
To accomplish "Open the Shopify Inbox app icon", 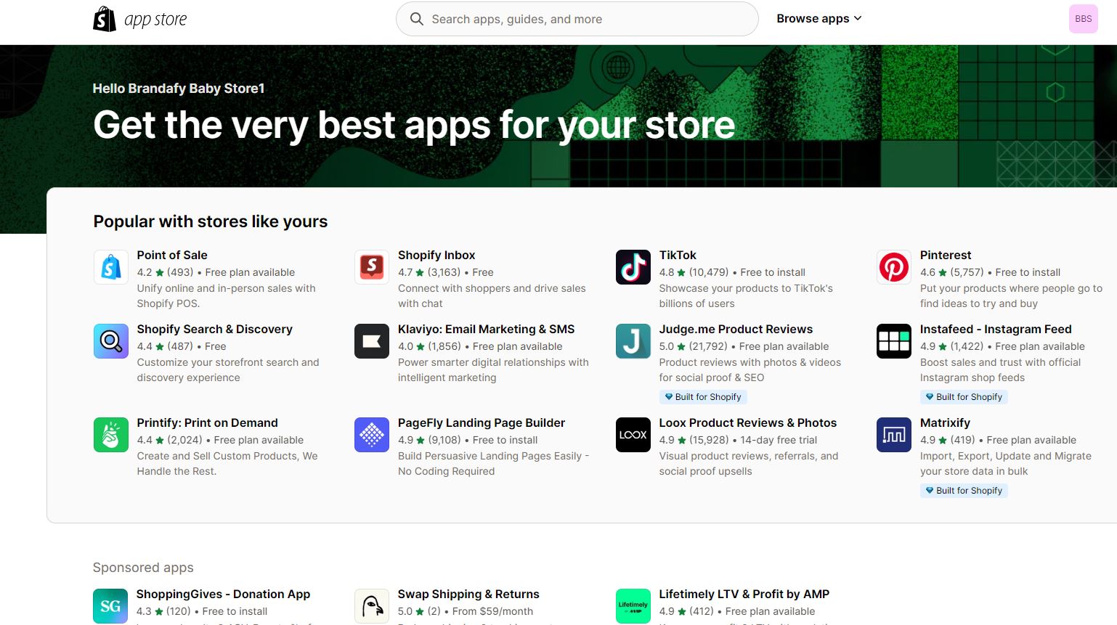I will point(372,267).
